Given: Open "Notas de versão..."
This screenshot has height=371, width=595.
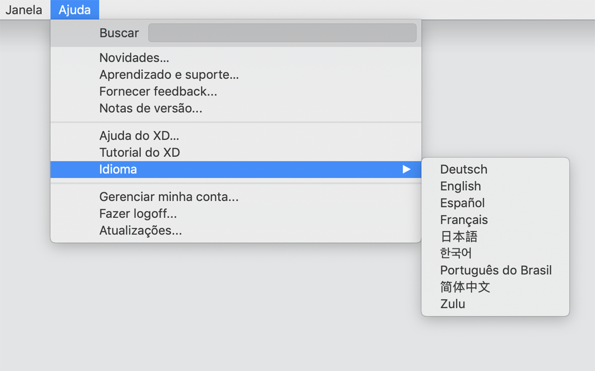Looking at the screenshot, I should click(151, 108).
